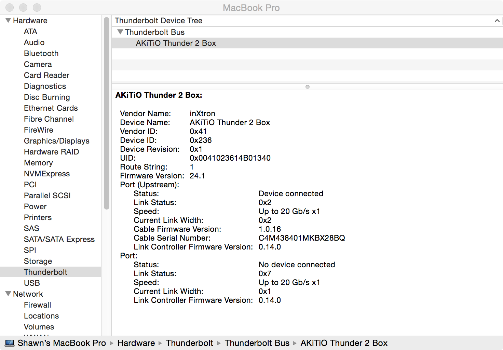The width and height of the screenshot is (503, 350).
Task: Open Storage info
Action: [38, 261]
